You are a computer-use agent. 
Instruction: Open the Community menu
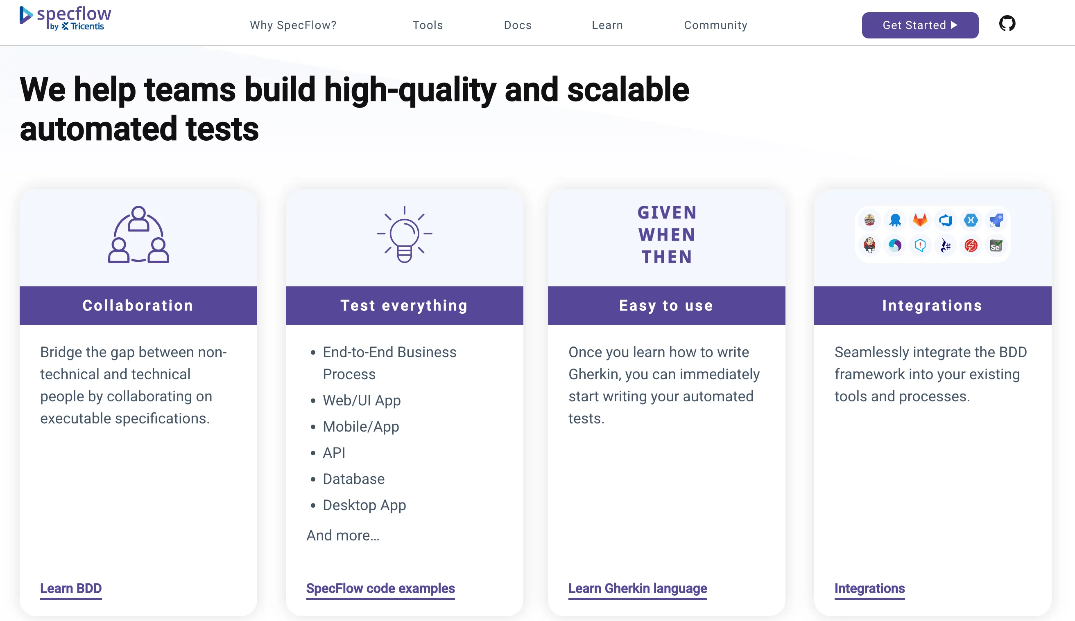[x=715, y=25]
